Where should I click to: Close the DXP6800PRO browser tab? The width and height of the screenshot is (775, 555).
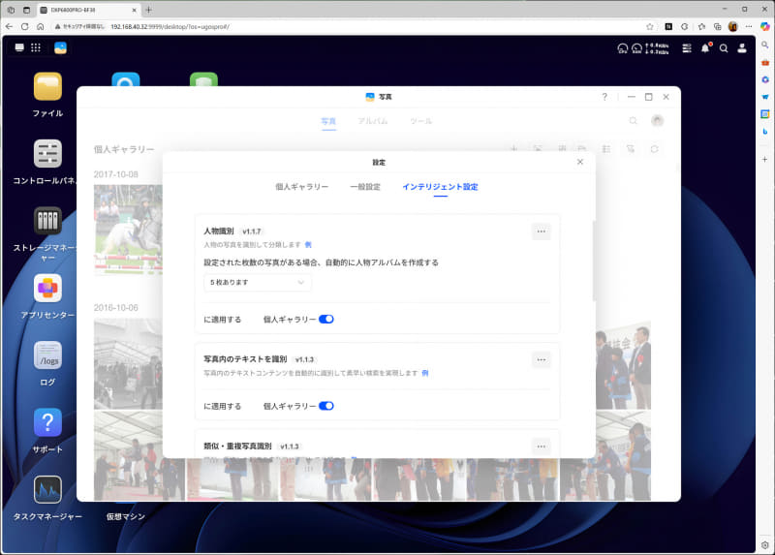pos(134,10)
